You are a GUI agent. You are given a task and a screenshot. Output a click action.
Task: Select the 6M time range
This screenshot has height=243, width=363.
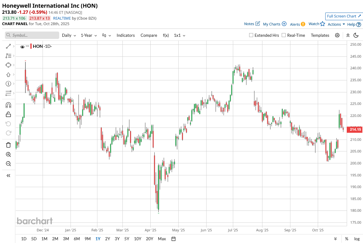pos(77,239)
